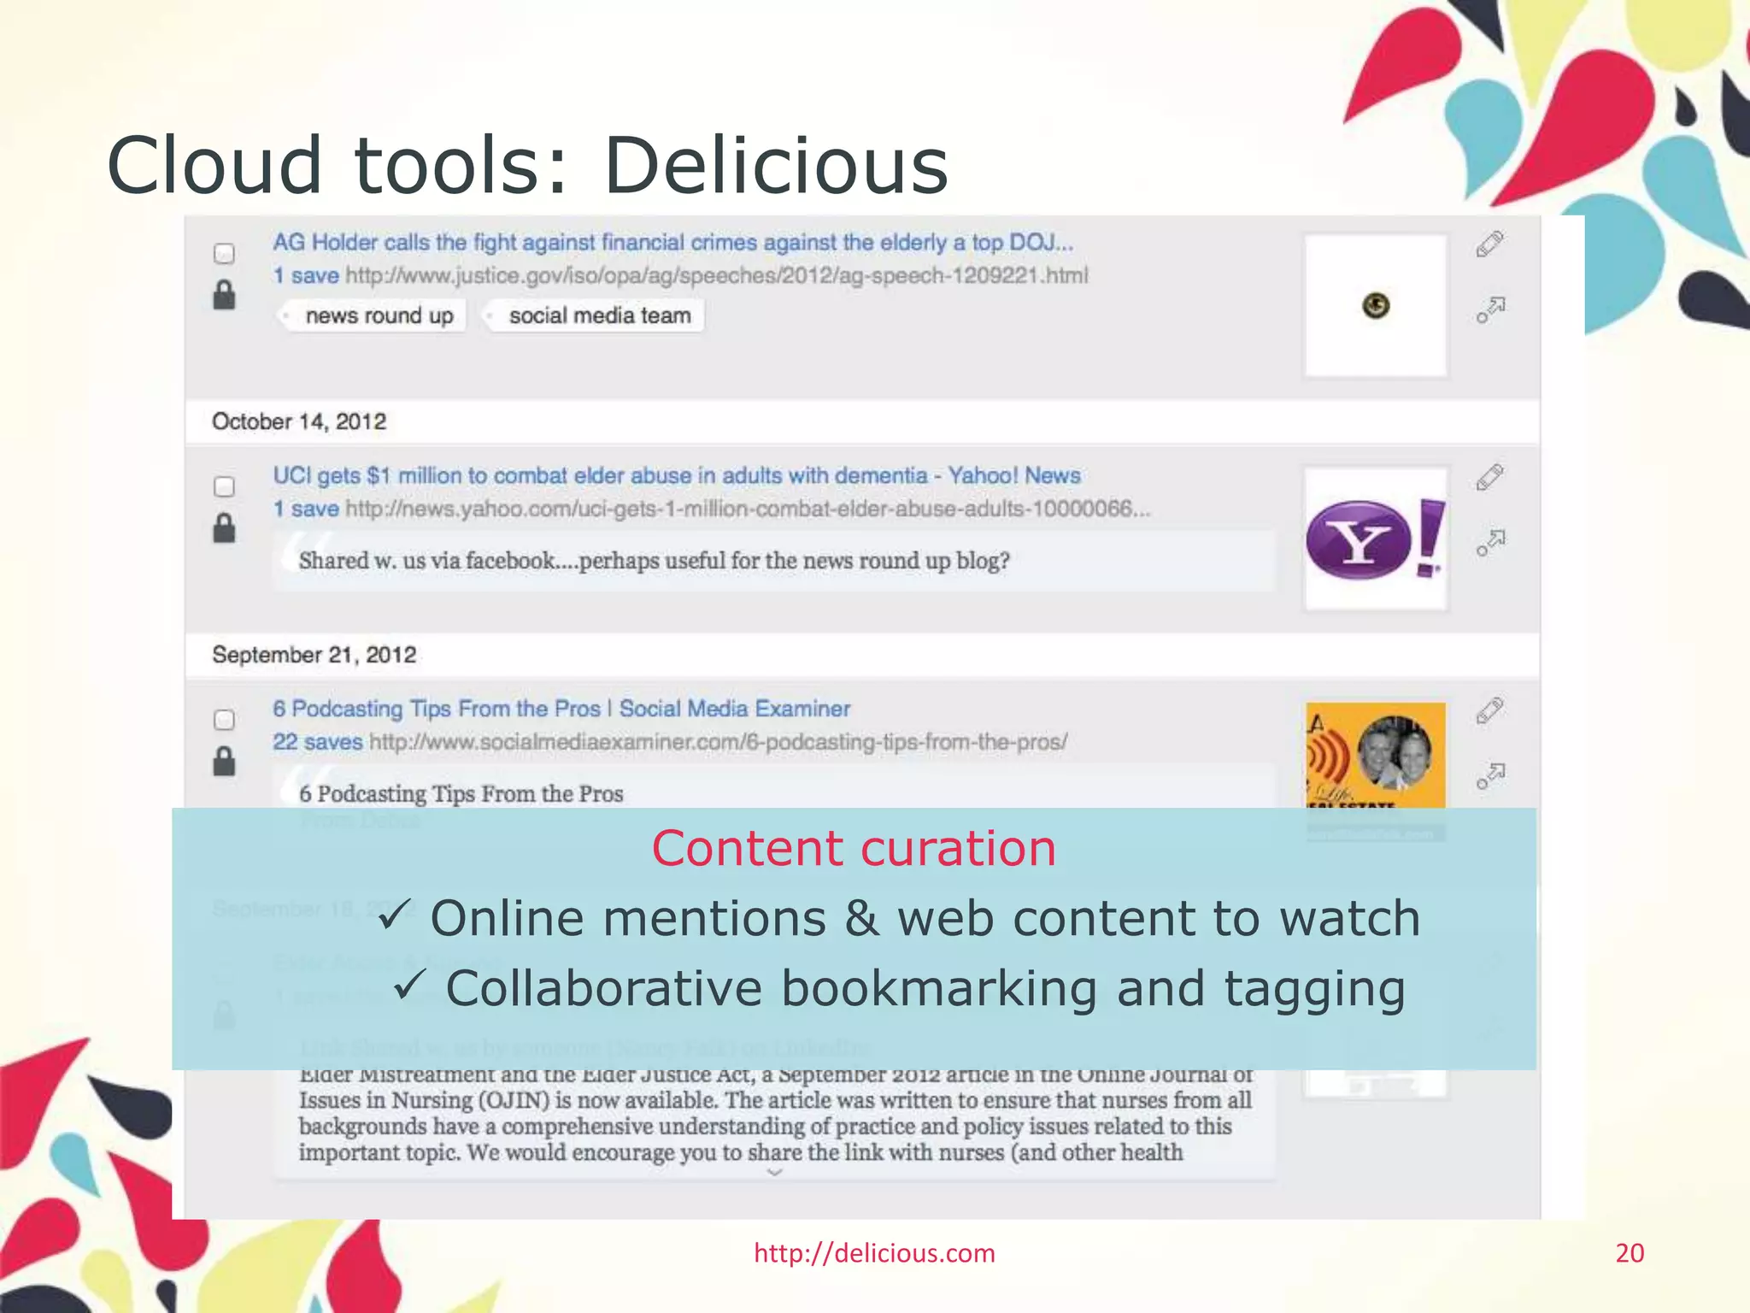The width and height of the screenshot is (1750, 1313).
Task: Open the AG Holder financial crimes link
Action: [672, 243]
